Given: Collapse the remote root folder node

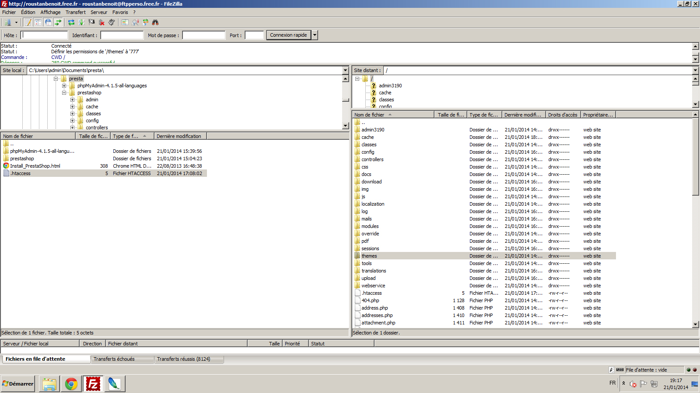Looking at the screenshot, I should pos(357,79).
